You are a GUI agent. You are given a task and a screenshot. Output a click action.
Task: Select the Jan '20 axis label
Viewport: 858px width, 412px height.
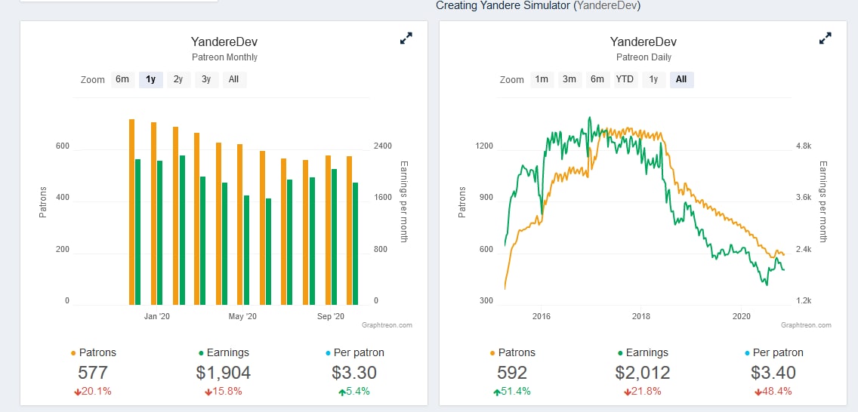(157, 316)
